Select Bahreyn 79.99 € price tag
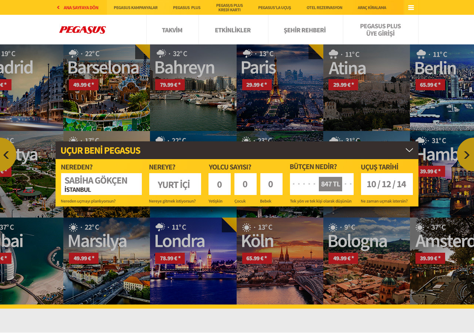 pyautogui.click(x=170, y=84)
